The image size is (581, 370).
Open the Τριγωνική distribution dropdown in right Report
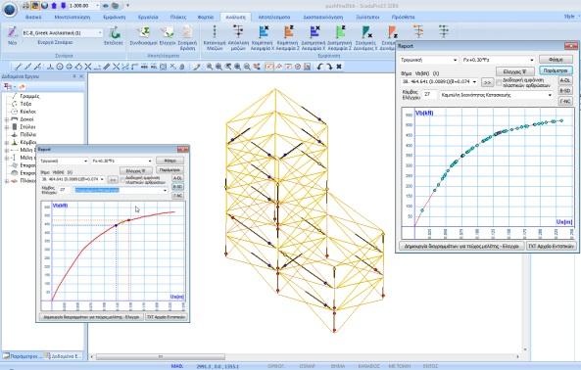click(429, 60)
